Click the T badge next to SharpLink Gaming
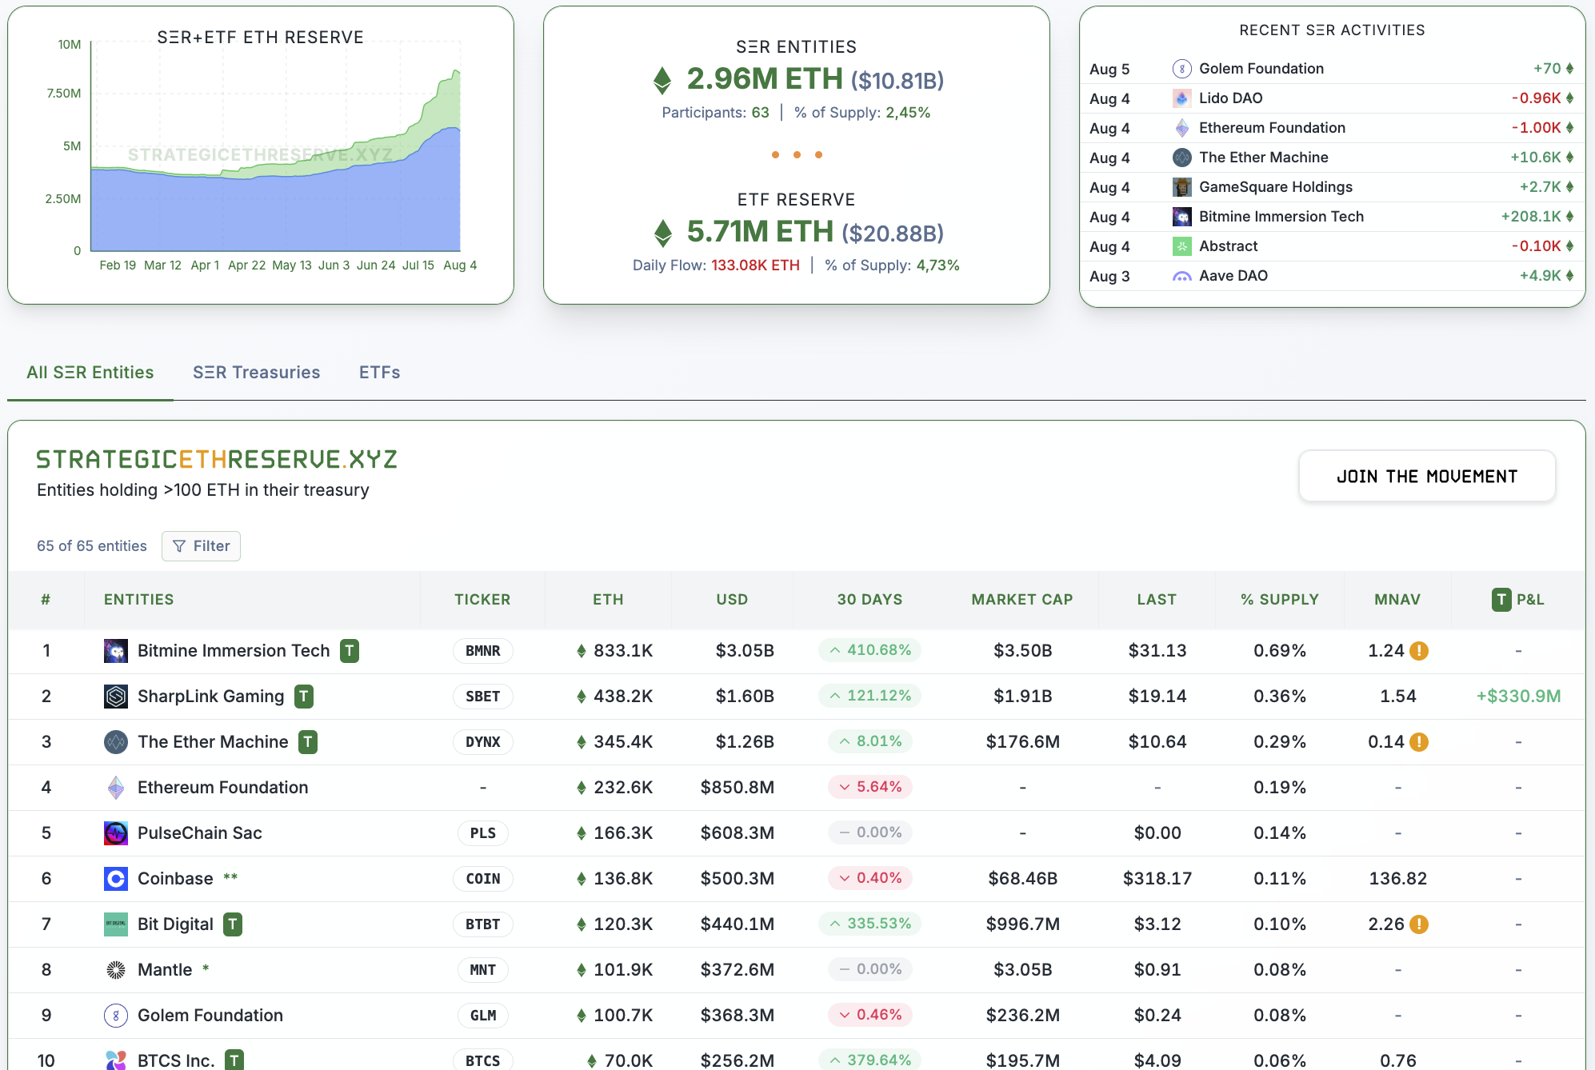Screen dimensions: 1595x1070 coord(304,697)
